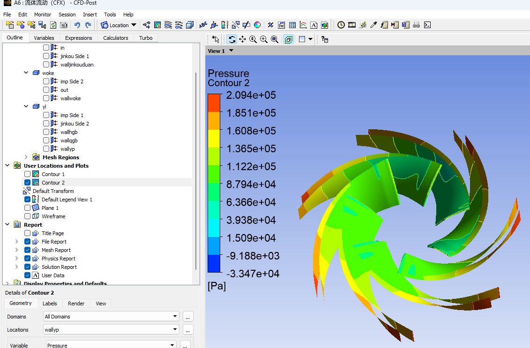Image resolution: width=530 pixels, height=348 pixels.
Task: Open the Location insert dropdown
Action: point(134,25)
